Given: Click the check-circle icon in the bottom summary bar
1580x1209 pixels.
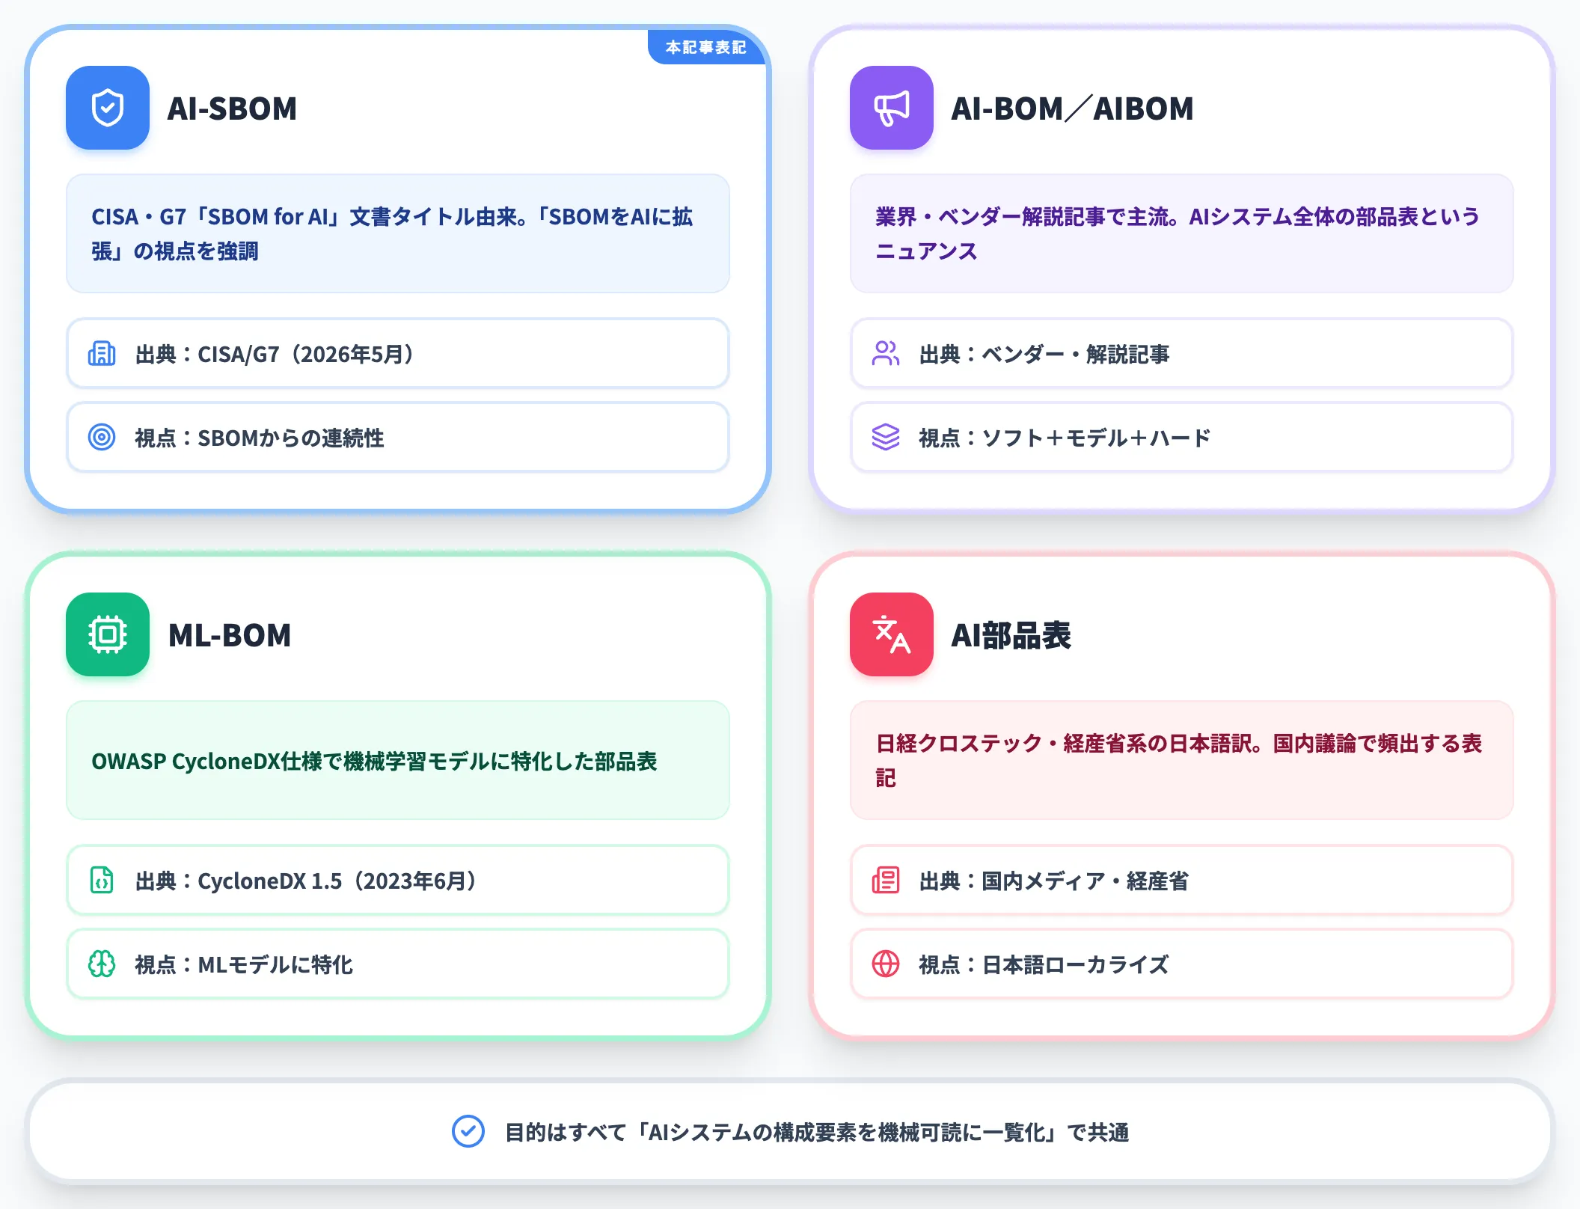Looking at the screenshot, I should click(468, 1131).
